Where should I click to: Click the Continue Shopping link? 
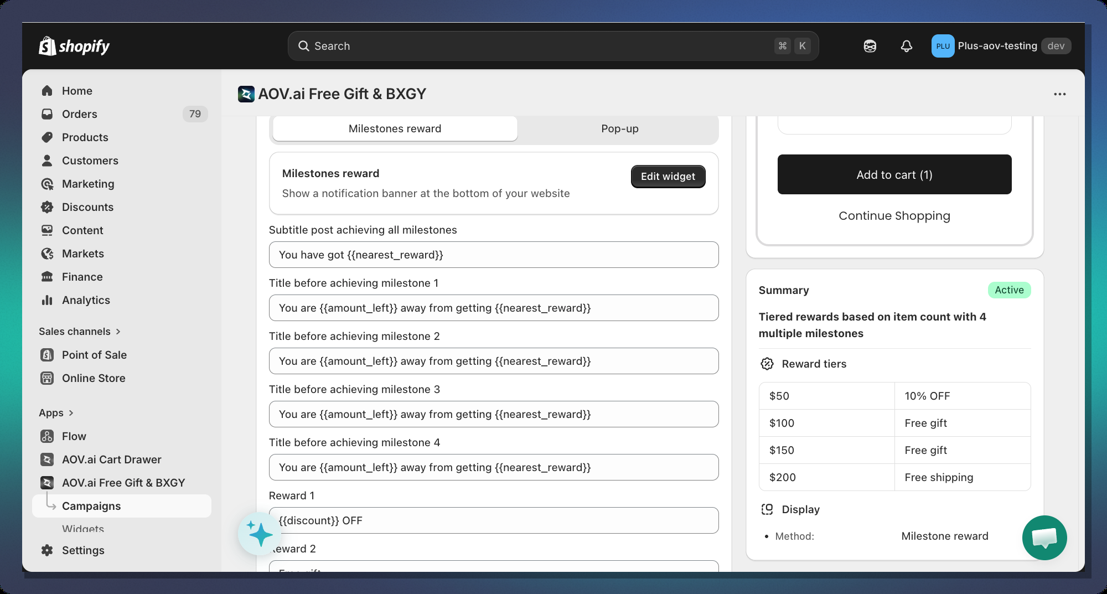coord(894,216)
